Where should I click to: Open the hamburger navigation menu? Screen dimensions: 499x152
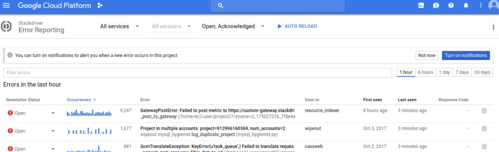point(6,6)
